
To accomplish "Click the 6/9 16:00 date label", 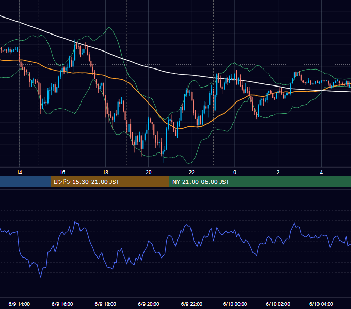I will tap(62, 304).
